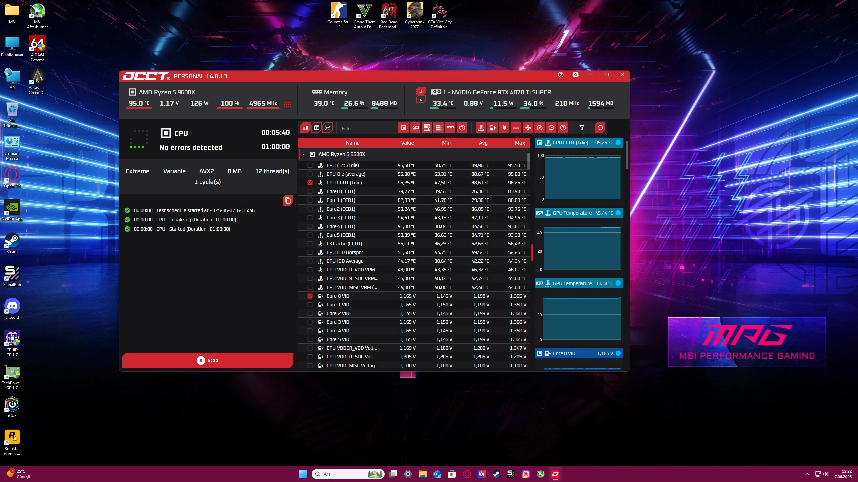
Task: Open the funnel filter options
Action: [582, 128]
